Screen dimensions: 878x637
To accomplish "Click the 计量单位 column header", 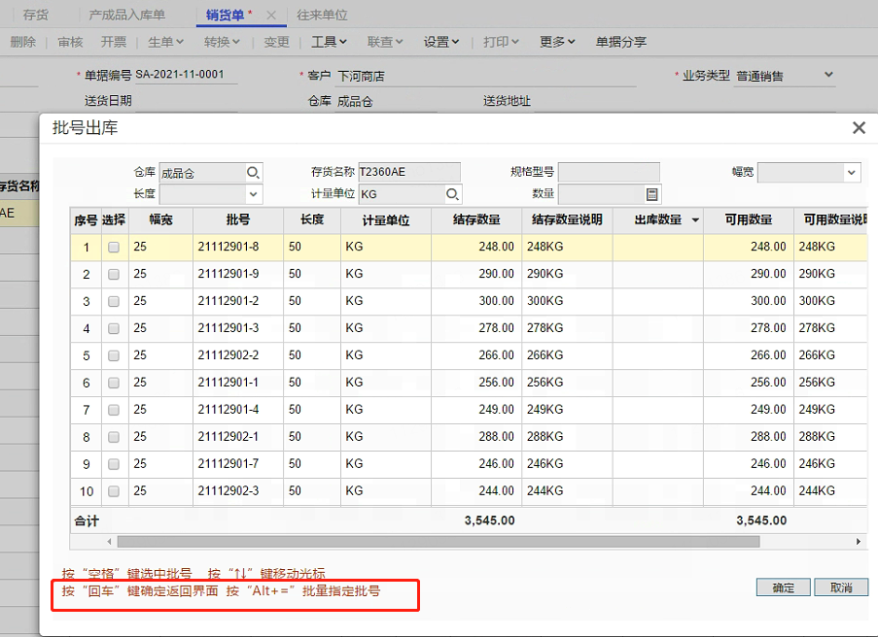I will point(386,220).
